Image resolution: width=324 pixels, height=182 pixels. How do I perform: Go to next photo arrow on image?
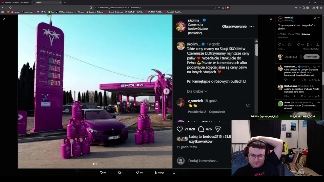pyautogui.click(x=166, y=91)
